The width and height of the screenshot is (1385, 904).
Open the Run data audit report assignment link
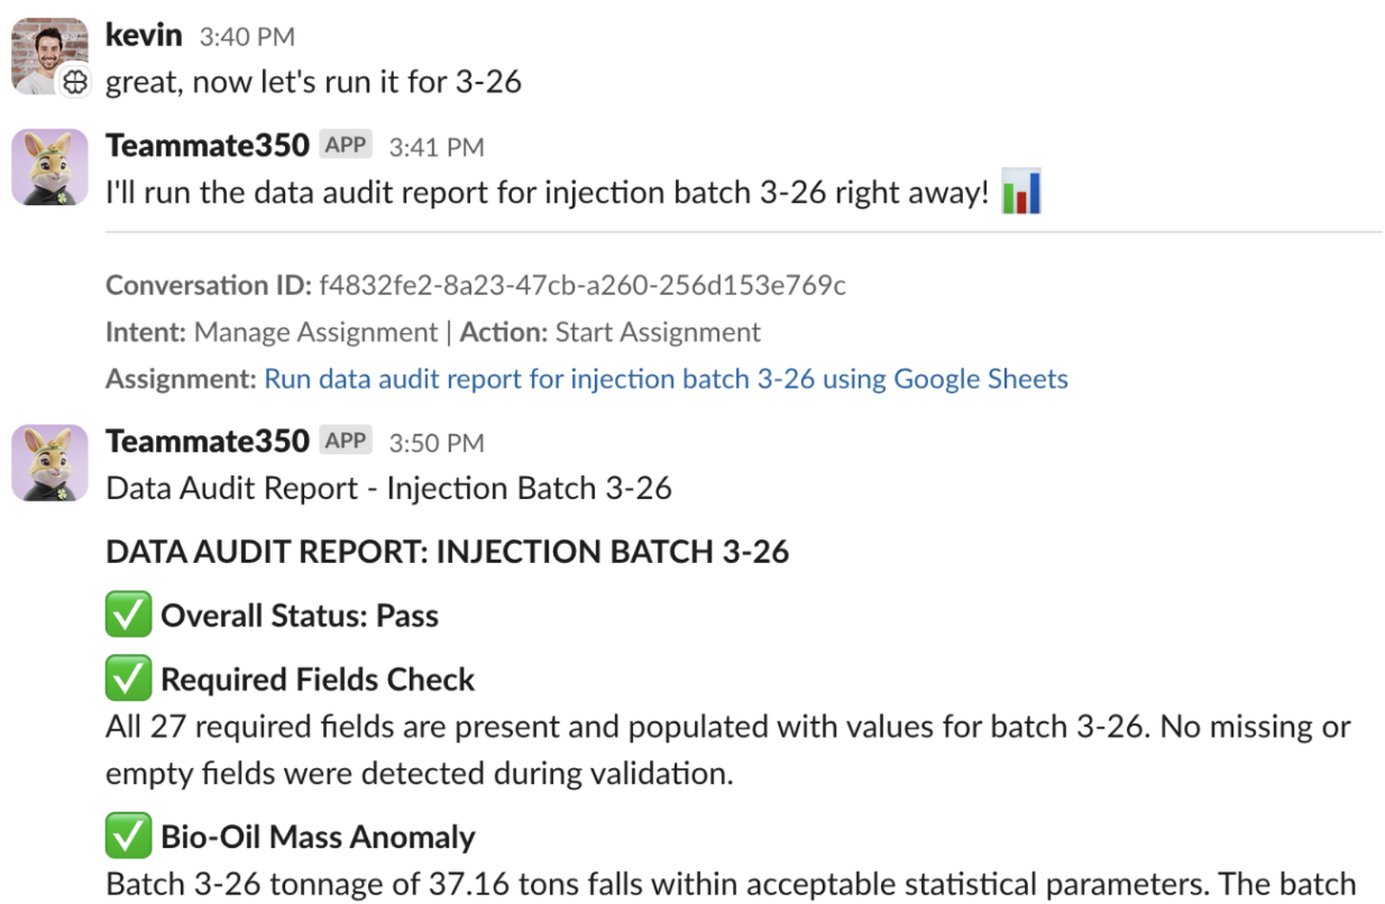(x=666, y=379)
